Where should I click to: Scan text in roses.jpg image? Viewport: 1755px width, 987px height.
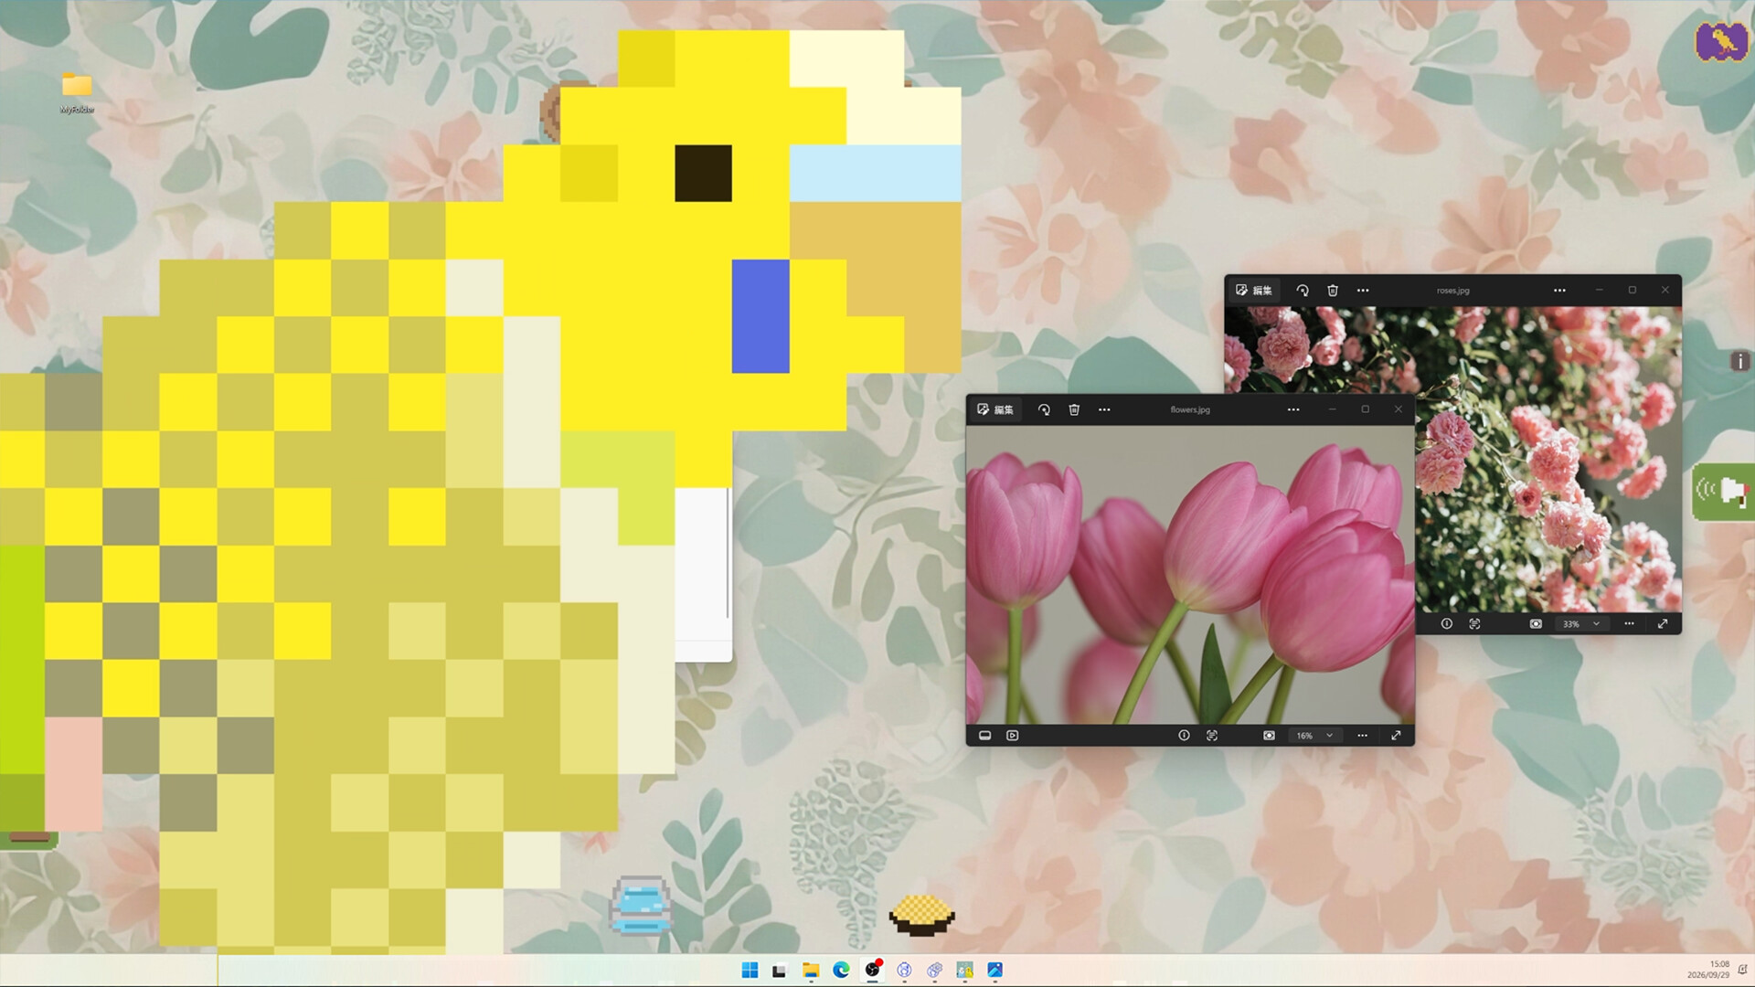point(1474,624)
